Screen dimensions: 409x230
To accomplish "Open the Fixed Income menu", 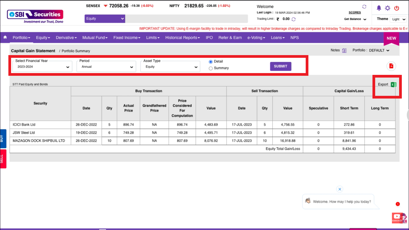I will tap(127, 37).
